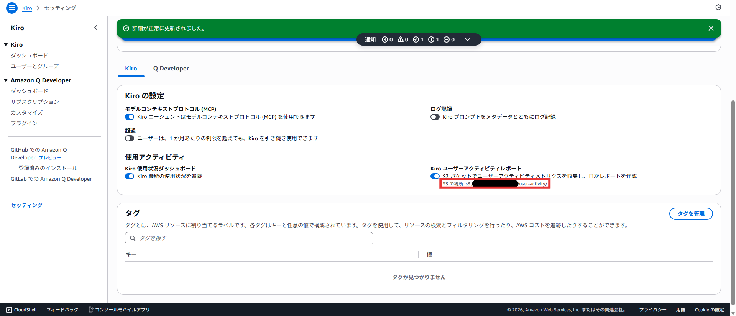Viewport: 736px width, 316px height.
Task: Open Amazon Q Developer ダッシュボード link
Action: pyautogui.click(x=30, y=91)
